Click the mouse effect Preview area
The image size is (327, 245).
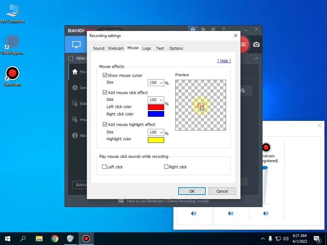click(201, 105)
